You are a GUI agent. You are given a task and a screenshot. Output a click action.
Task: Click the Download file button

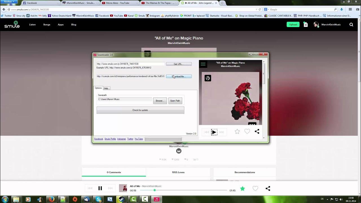coord(179,76)
